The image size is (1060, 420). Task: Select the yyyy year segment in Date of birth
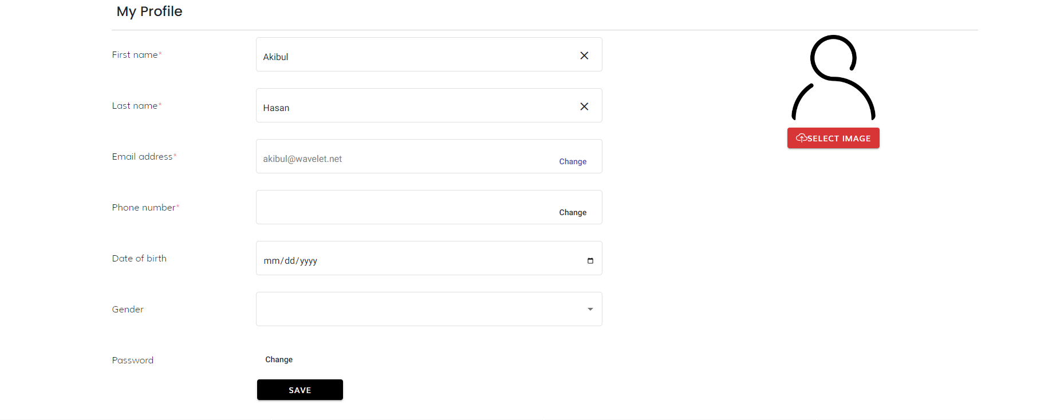(x=309, y=261)
